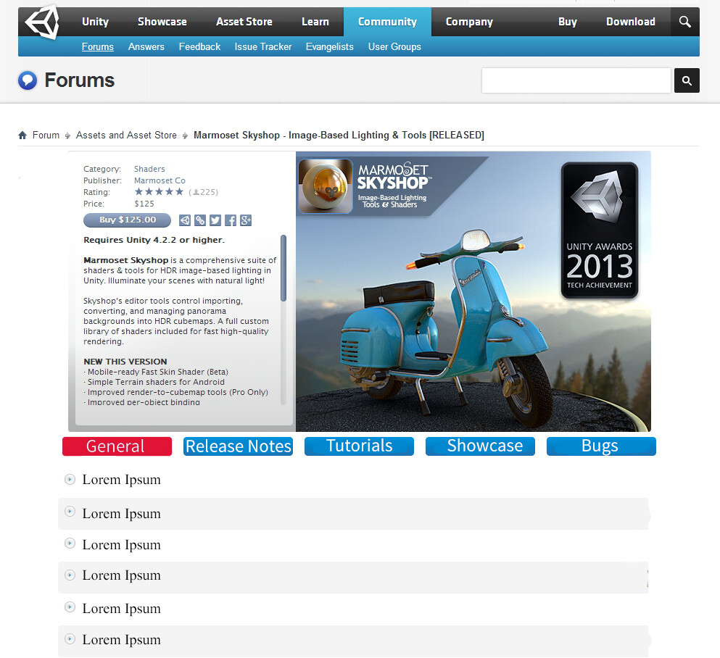Click 'Requires Unity 4.2.2 or higher' text
Image resolution: width=720 pixels, height=658 pixels.
[154, 240]
